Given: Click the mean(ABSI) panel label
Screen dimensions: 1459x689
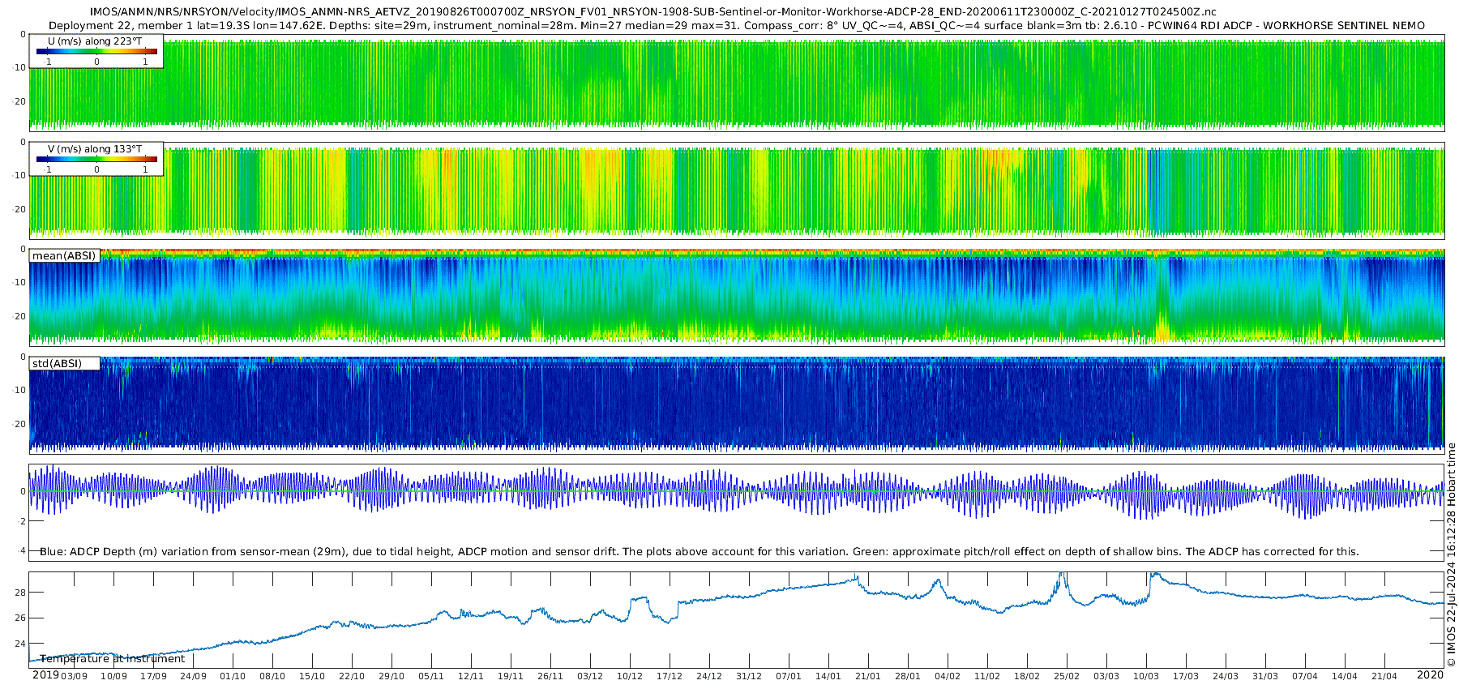Looking at the screenshot, I should click(64, 256).
